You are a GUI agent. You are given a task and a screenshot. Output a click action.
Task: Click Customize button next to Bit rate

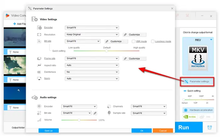(116, 41)
